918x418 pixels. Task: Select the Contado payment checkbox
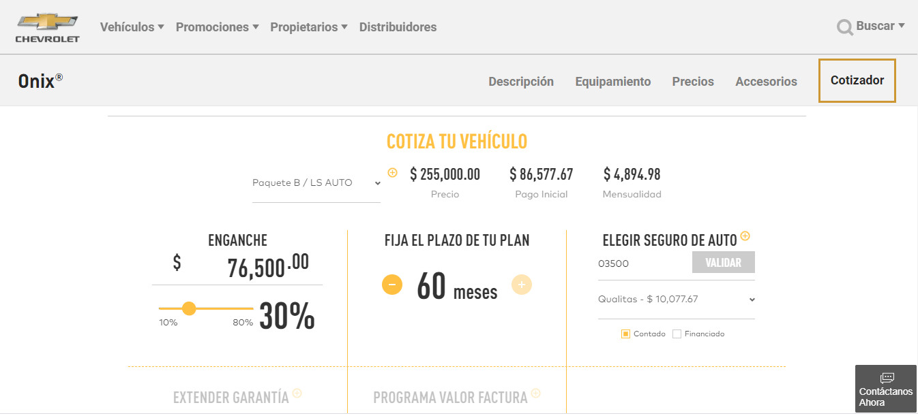click(625, 334)
